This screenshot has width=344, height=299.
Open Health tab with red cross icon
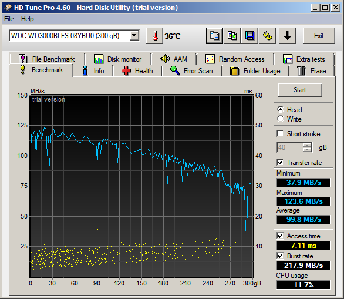tap(137, 71)
